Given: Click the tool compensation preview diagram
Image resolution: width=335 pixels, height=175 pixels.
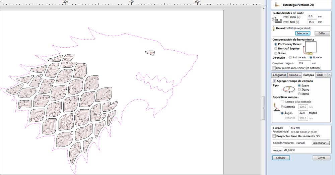Looking at the screenshot, I should coord(309,48).
